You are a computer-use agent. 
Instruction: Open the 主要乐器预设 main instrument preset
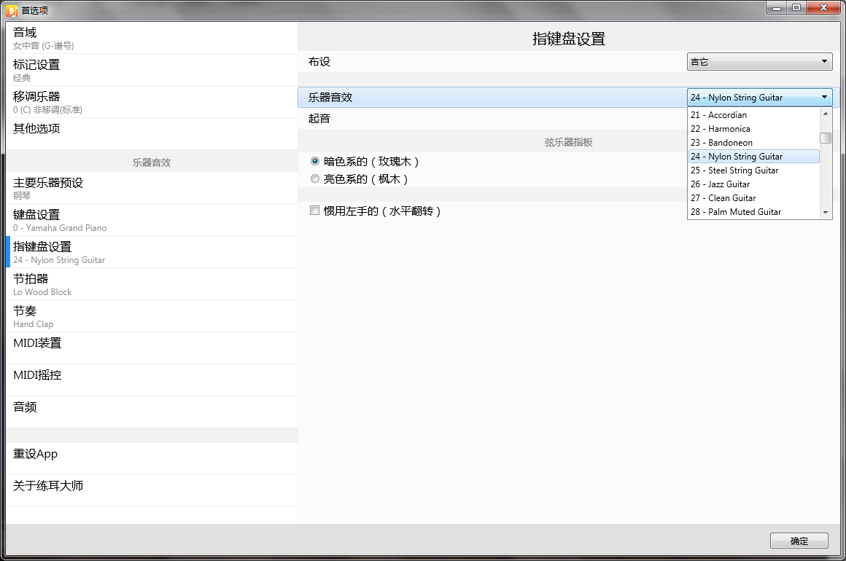pos(152,188)
